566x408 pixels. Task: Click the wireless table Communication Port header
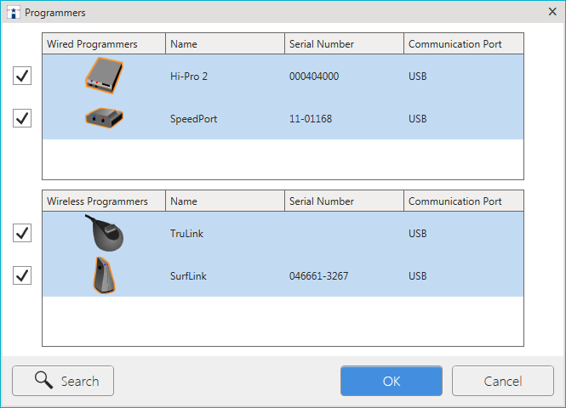pyautogui.click(x=464, y=201)
